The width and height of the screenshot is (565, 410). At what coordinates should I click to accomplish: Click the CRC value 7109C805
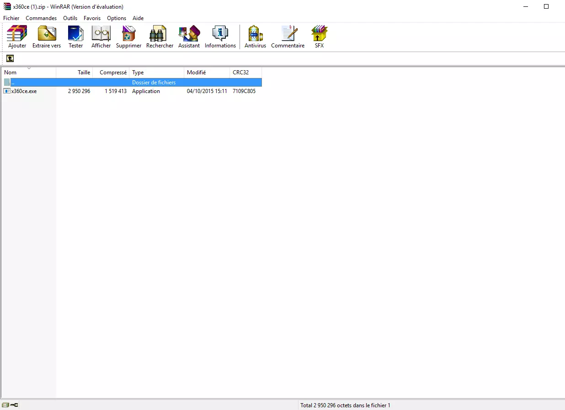(x=244, y=91)
